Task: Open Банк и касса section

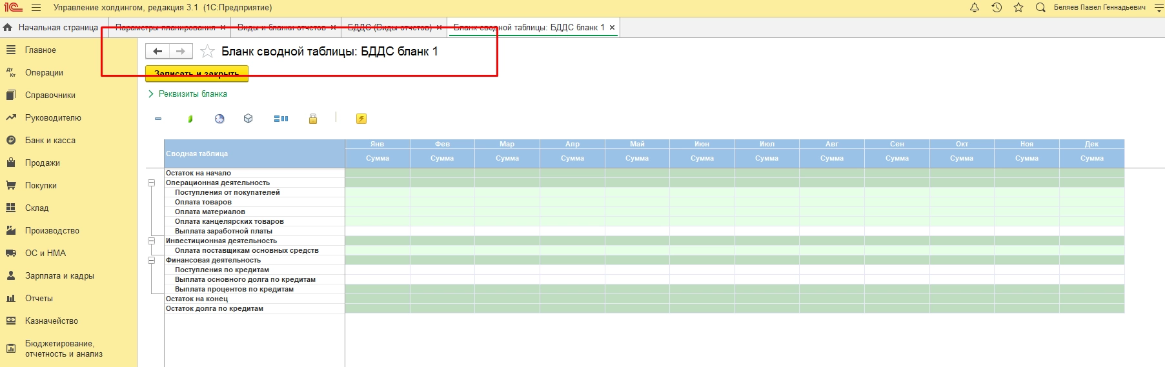Action: tap(50, 140)
